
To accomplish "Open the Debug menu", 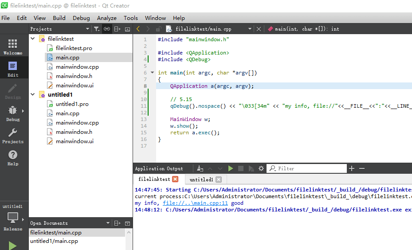I will 81,18.
